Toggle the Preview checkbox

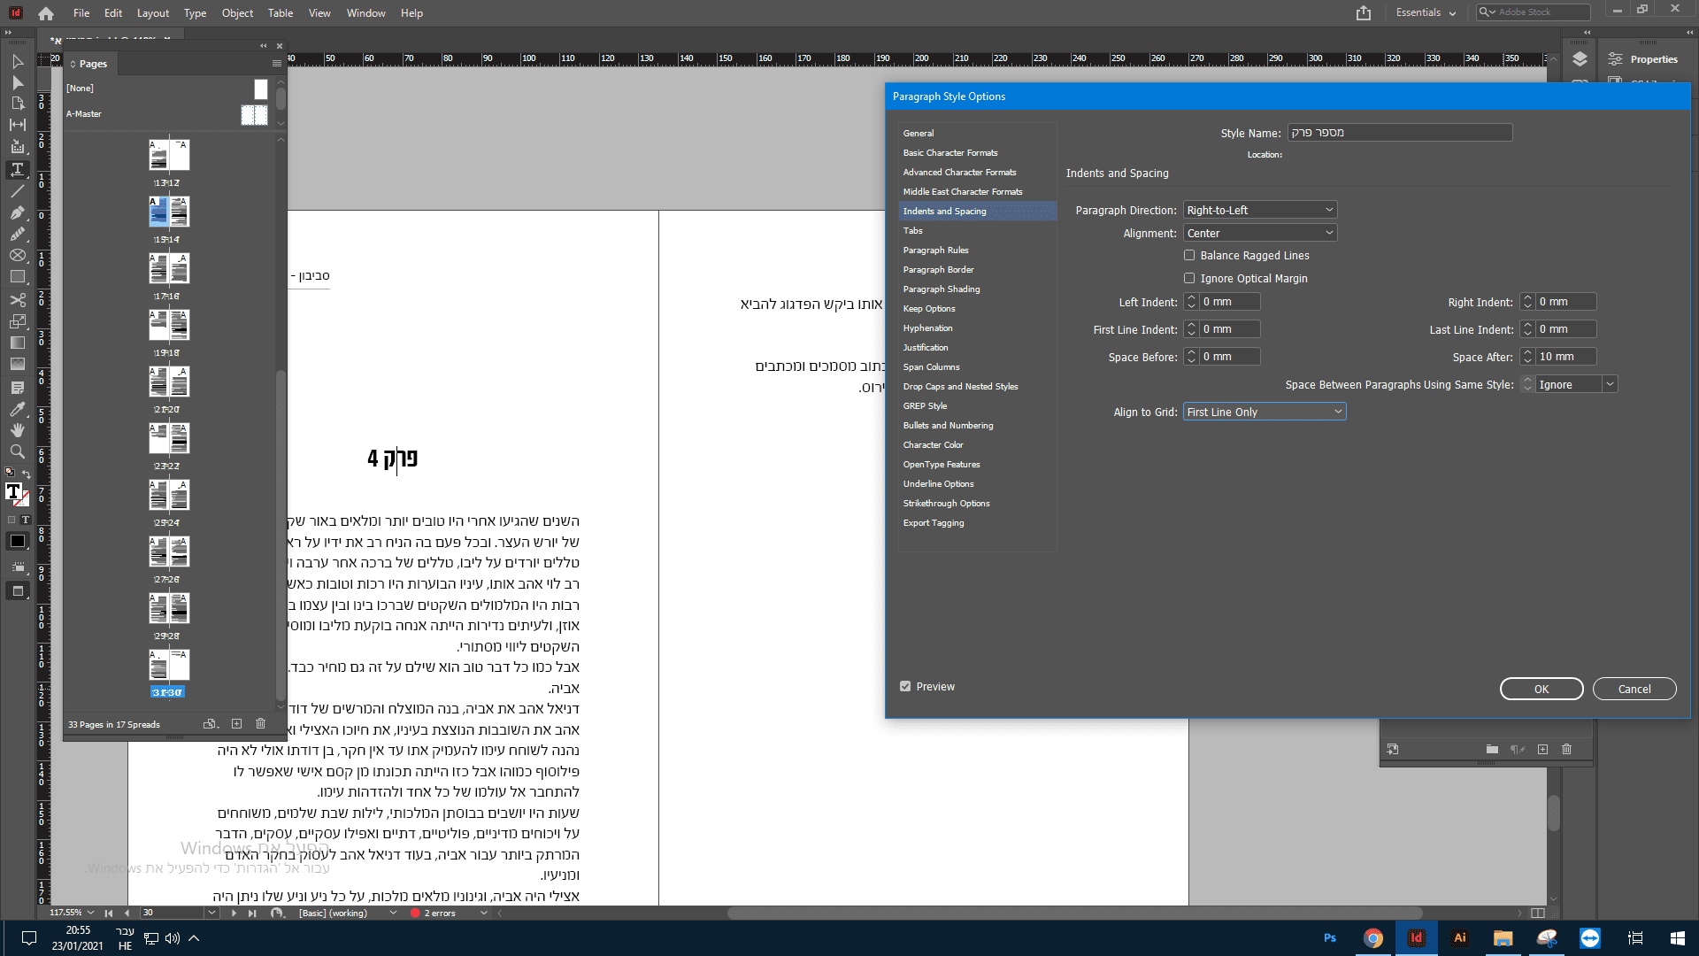(905, 687)
